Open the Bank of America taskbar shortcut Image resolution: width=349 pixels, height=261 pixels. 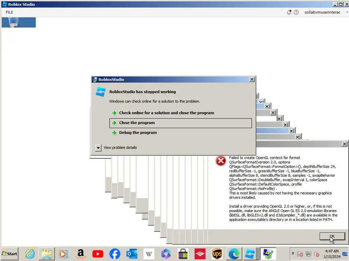200,254
